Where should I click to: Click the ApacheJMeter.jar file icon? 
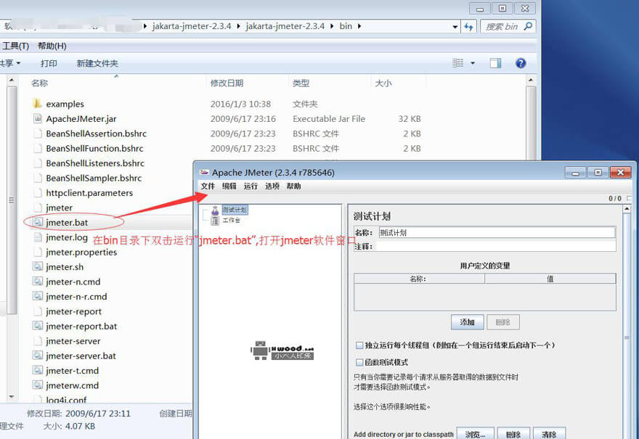point(38,118)
